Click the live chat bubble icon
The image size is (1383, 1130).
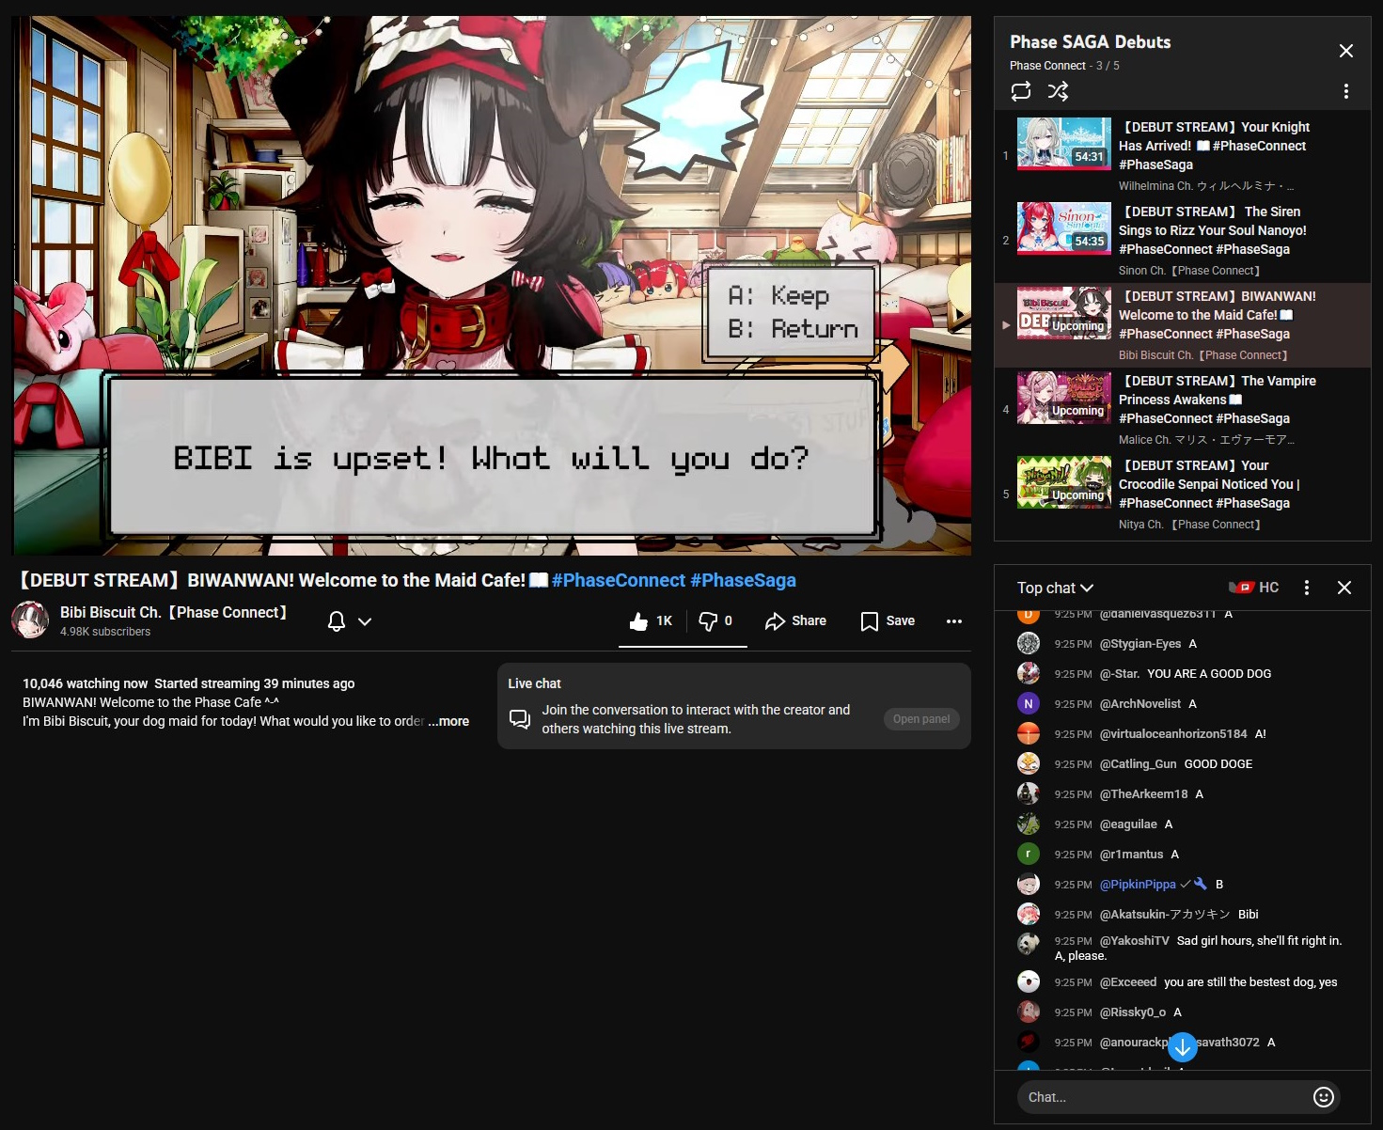coord(520,719)
